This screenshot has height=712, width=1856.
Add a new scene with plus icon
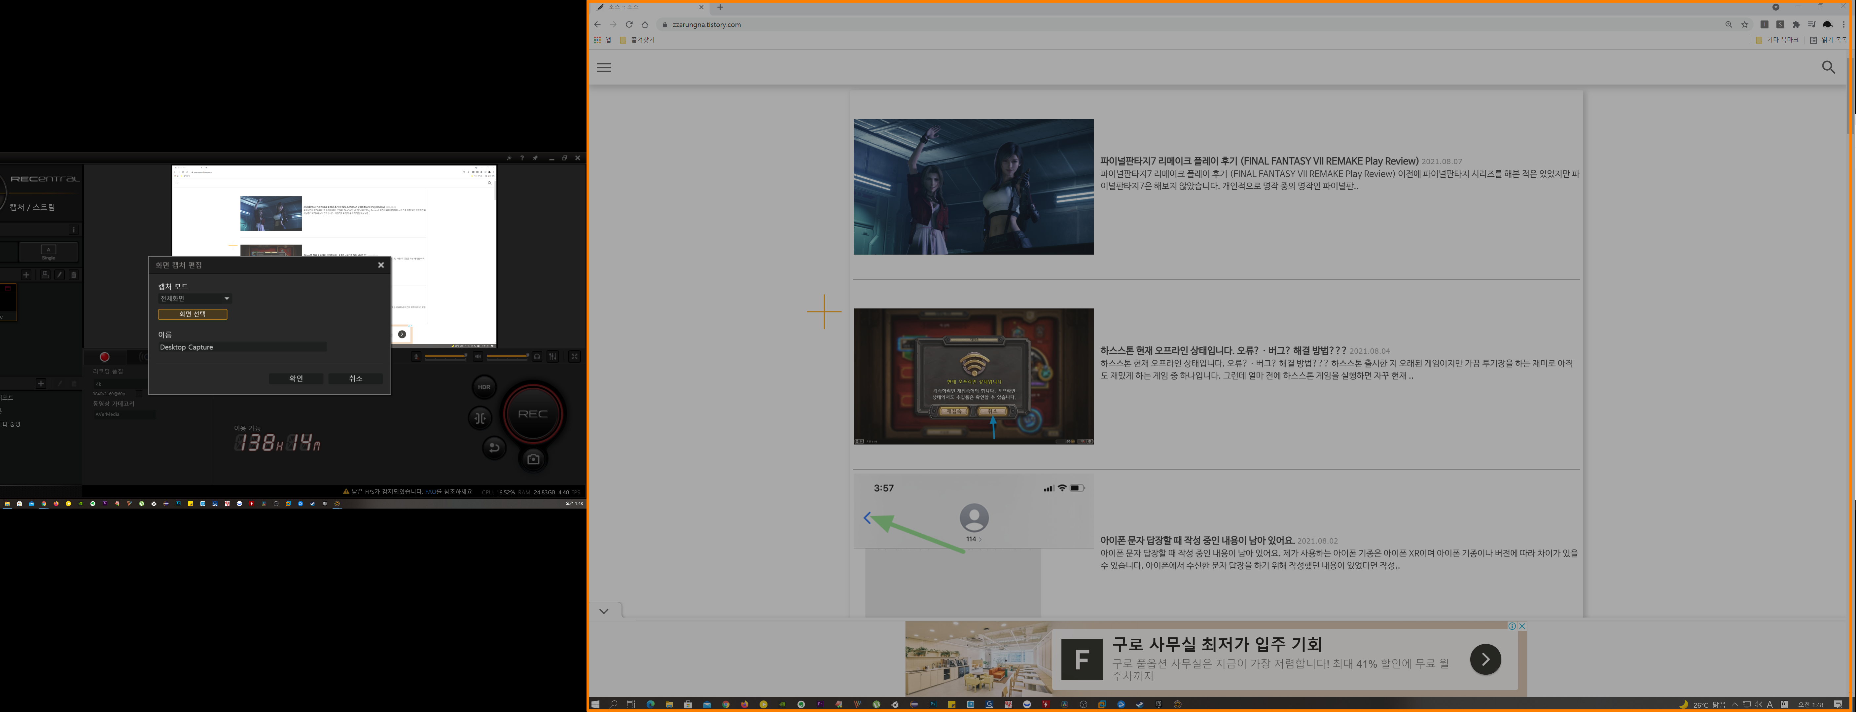click(26, 274)
